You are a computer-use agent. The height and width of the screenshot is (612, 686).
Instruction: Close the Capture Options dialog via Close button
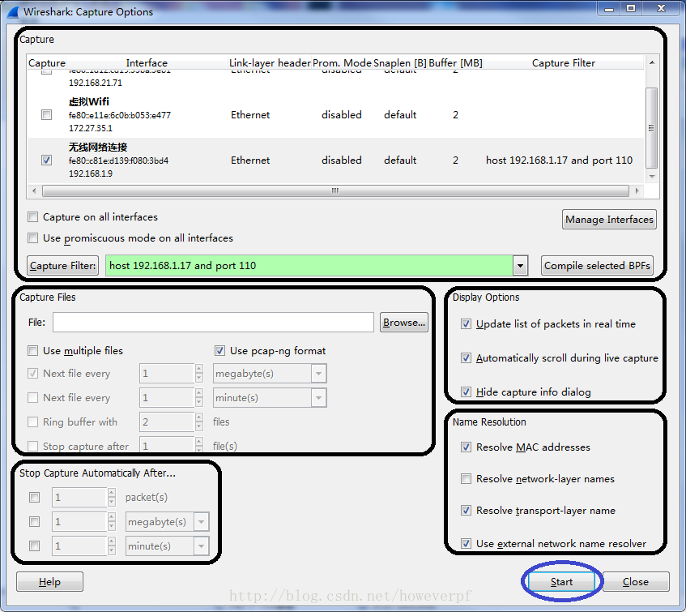pos(636,582)
